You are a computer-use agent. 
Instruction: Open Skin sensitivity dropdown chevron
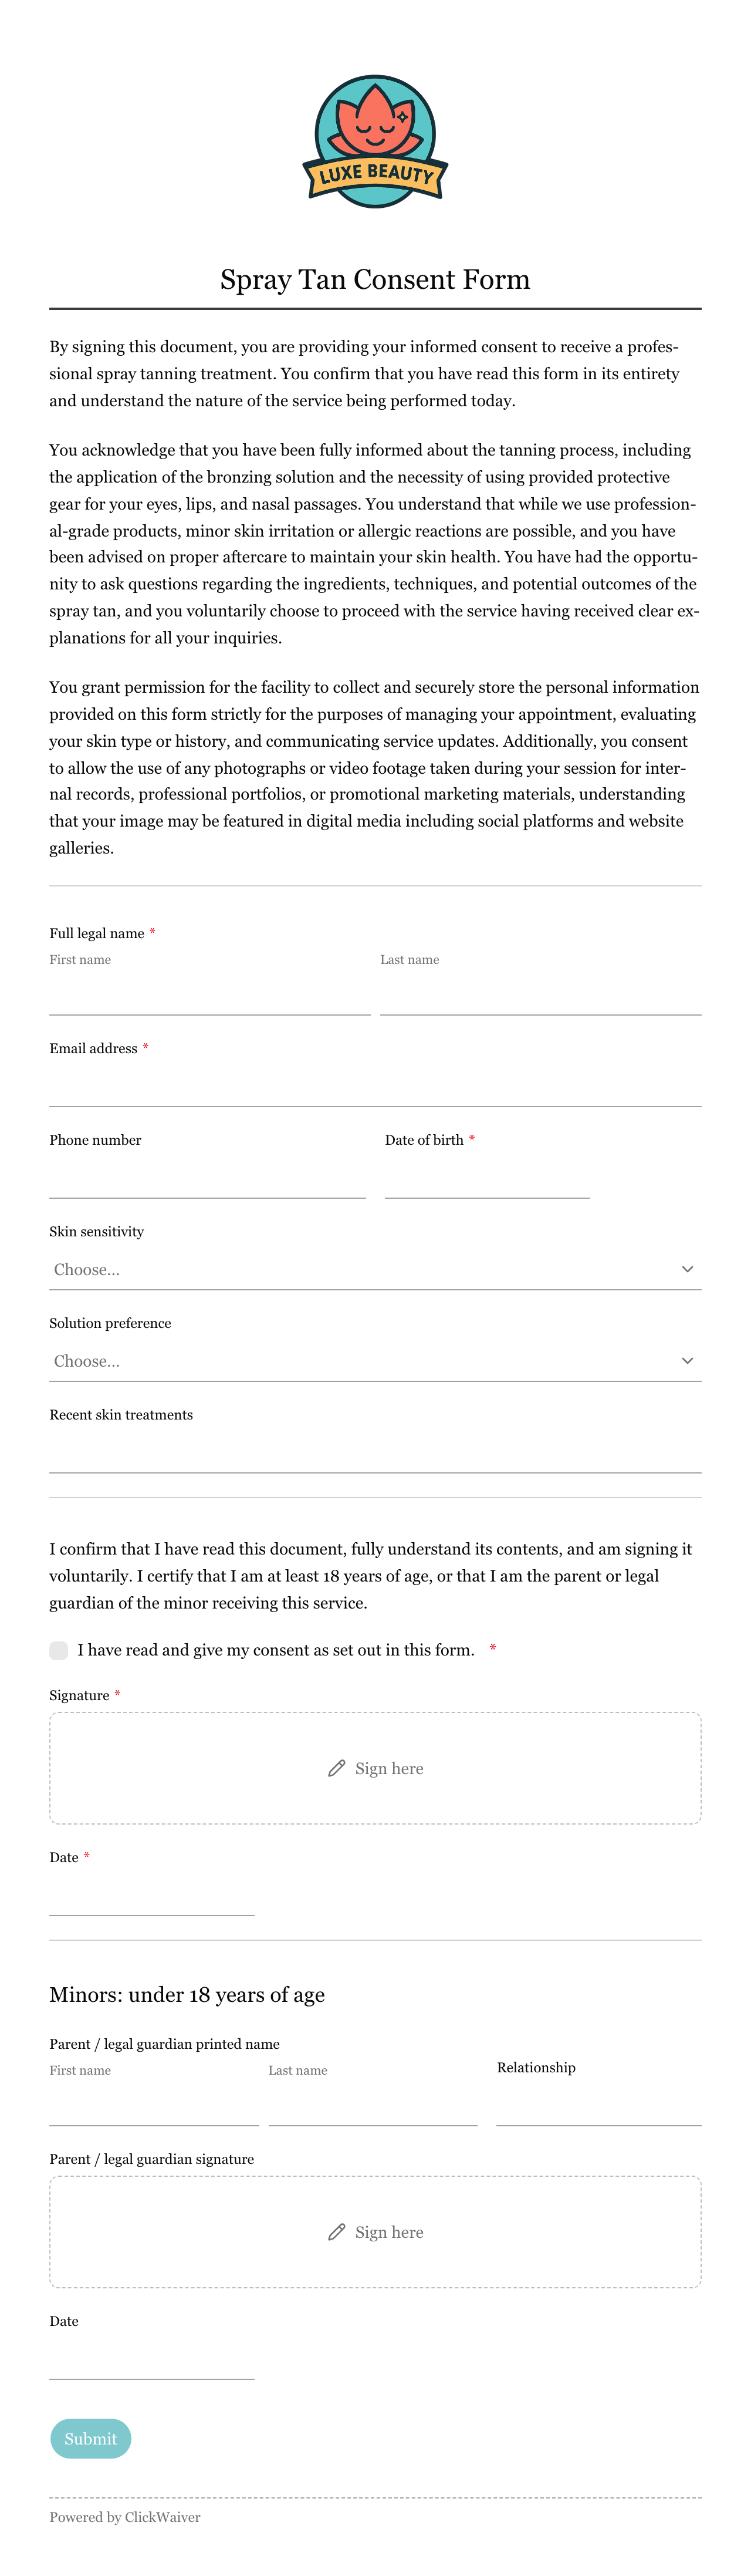coord(687,1269)
